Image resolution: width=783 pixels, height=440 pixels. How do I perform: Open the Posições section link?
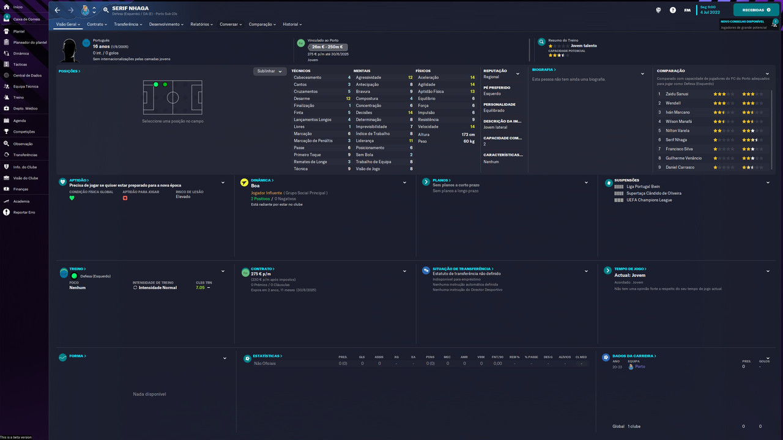click(69, 71)
